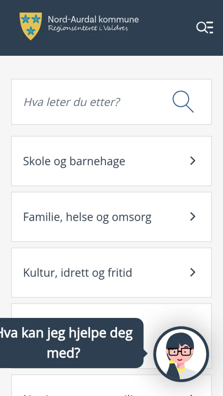Open the search and menu icon in header

[x=204, y=28]
